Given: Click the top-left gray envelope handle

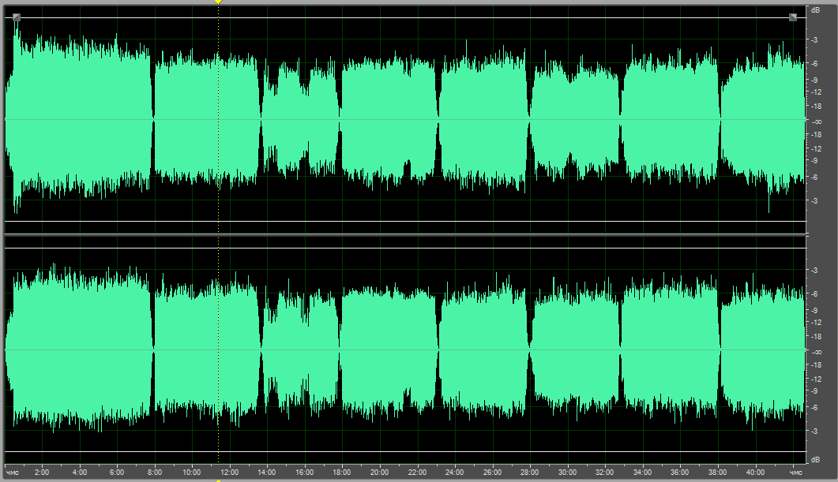Looking at the screenshot, I should (17, 17).
